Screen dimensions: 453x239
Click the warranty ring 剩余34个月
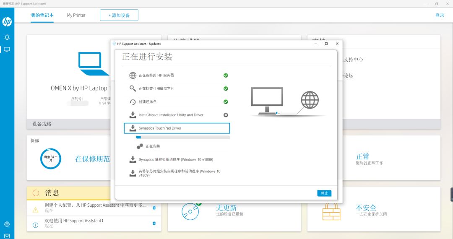pyautogui.click(x=51, y=159)
